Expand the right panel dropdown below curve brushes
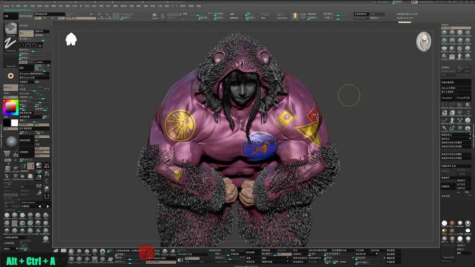 click(456, 134)
